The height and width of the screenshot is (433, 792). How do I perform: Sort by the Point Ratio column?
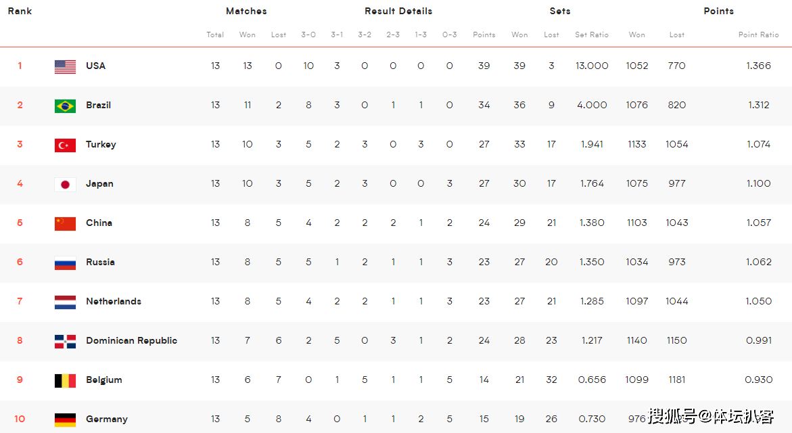coord(758,35)
